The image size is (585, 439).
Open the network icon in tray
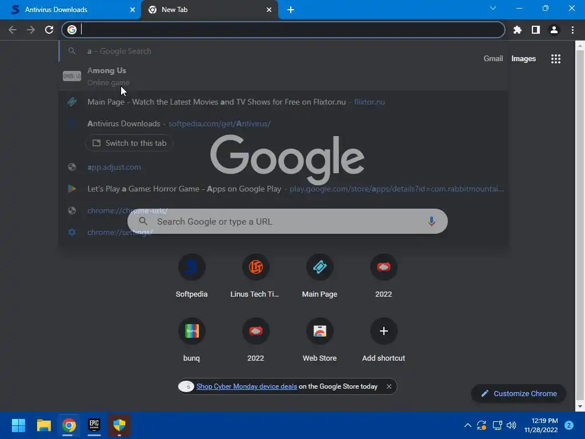497,425
